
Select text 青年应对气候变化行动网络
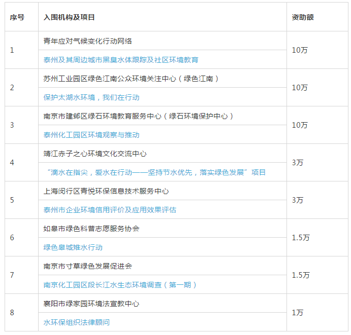[87, 41]
